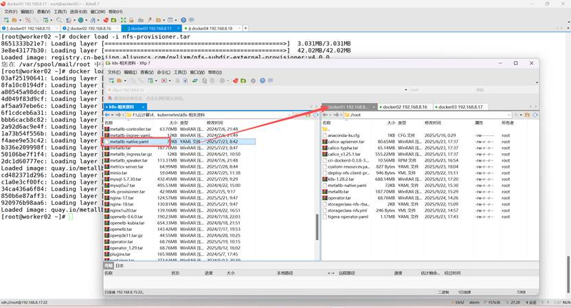Click the Xshell search magnifier icon
The image size is (571, 308).
(x=58, y=20)
